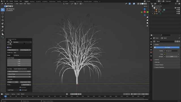Open the Object Mode dropdown
The image size is (181, 102).
(10, 4)
